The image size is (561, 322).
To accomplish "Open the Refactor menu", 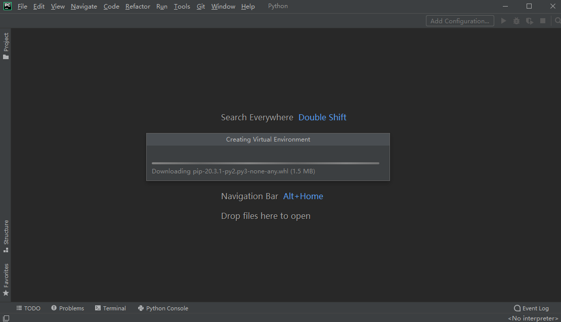I will click(138, 7).
